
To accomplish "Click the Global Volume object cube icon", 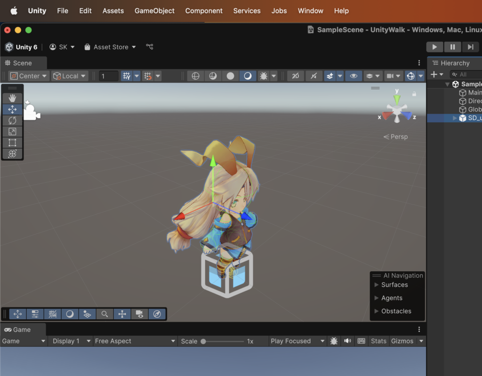I will pyautogui.click(x=463, y=110).
